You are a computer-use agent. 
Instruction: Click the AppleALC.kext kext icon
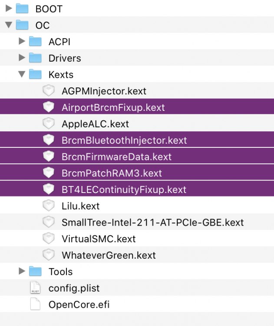point(49,123)
